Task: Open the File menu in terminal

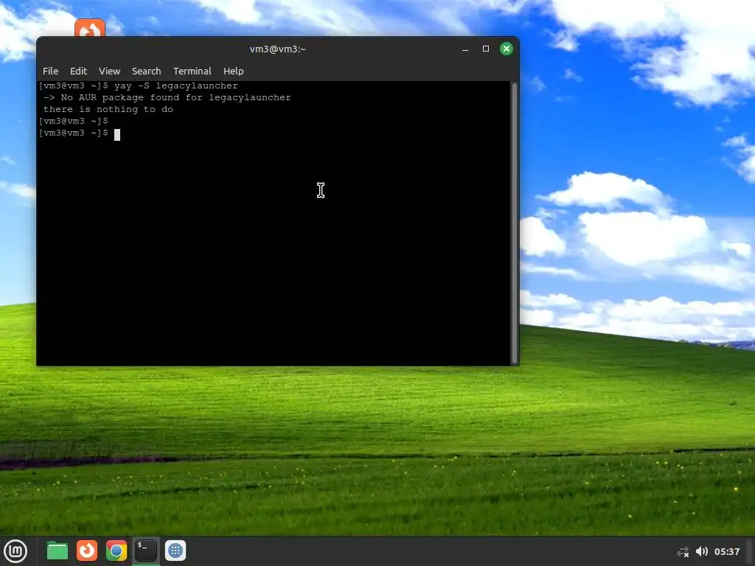Action: click(x=50, y=71)
